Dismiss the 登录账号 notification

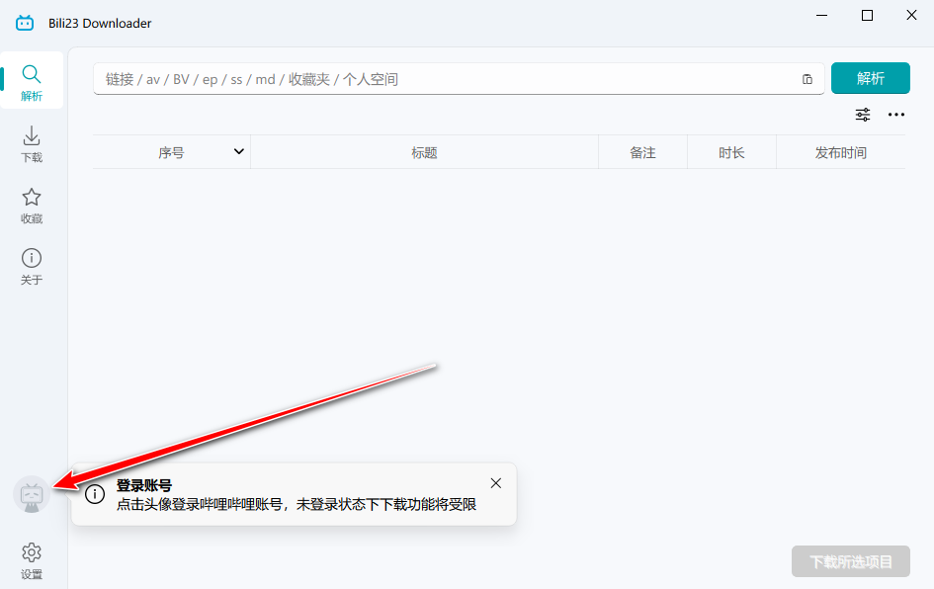tap(495, 483)
